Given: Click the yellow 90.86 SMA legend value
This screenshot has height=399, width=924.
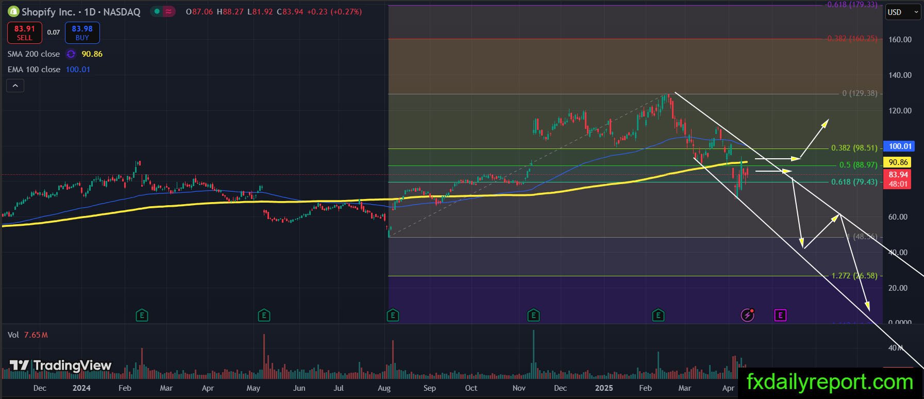Looking at the screenshot, I should [92, 54].
